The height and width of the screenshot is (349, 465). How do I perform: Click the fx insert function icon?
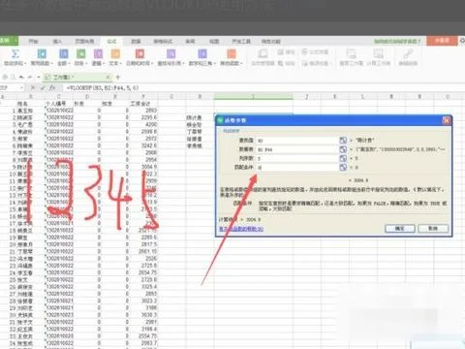52,87
